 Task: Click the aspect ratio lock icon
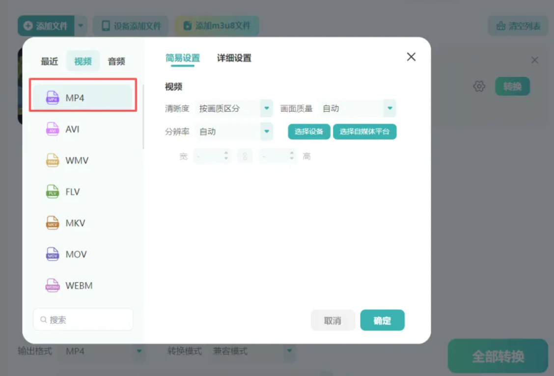[x=245, y=156]
